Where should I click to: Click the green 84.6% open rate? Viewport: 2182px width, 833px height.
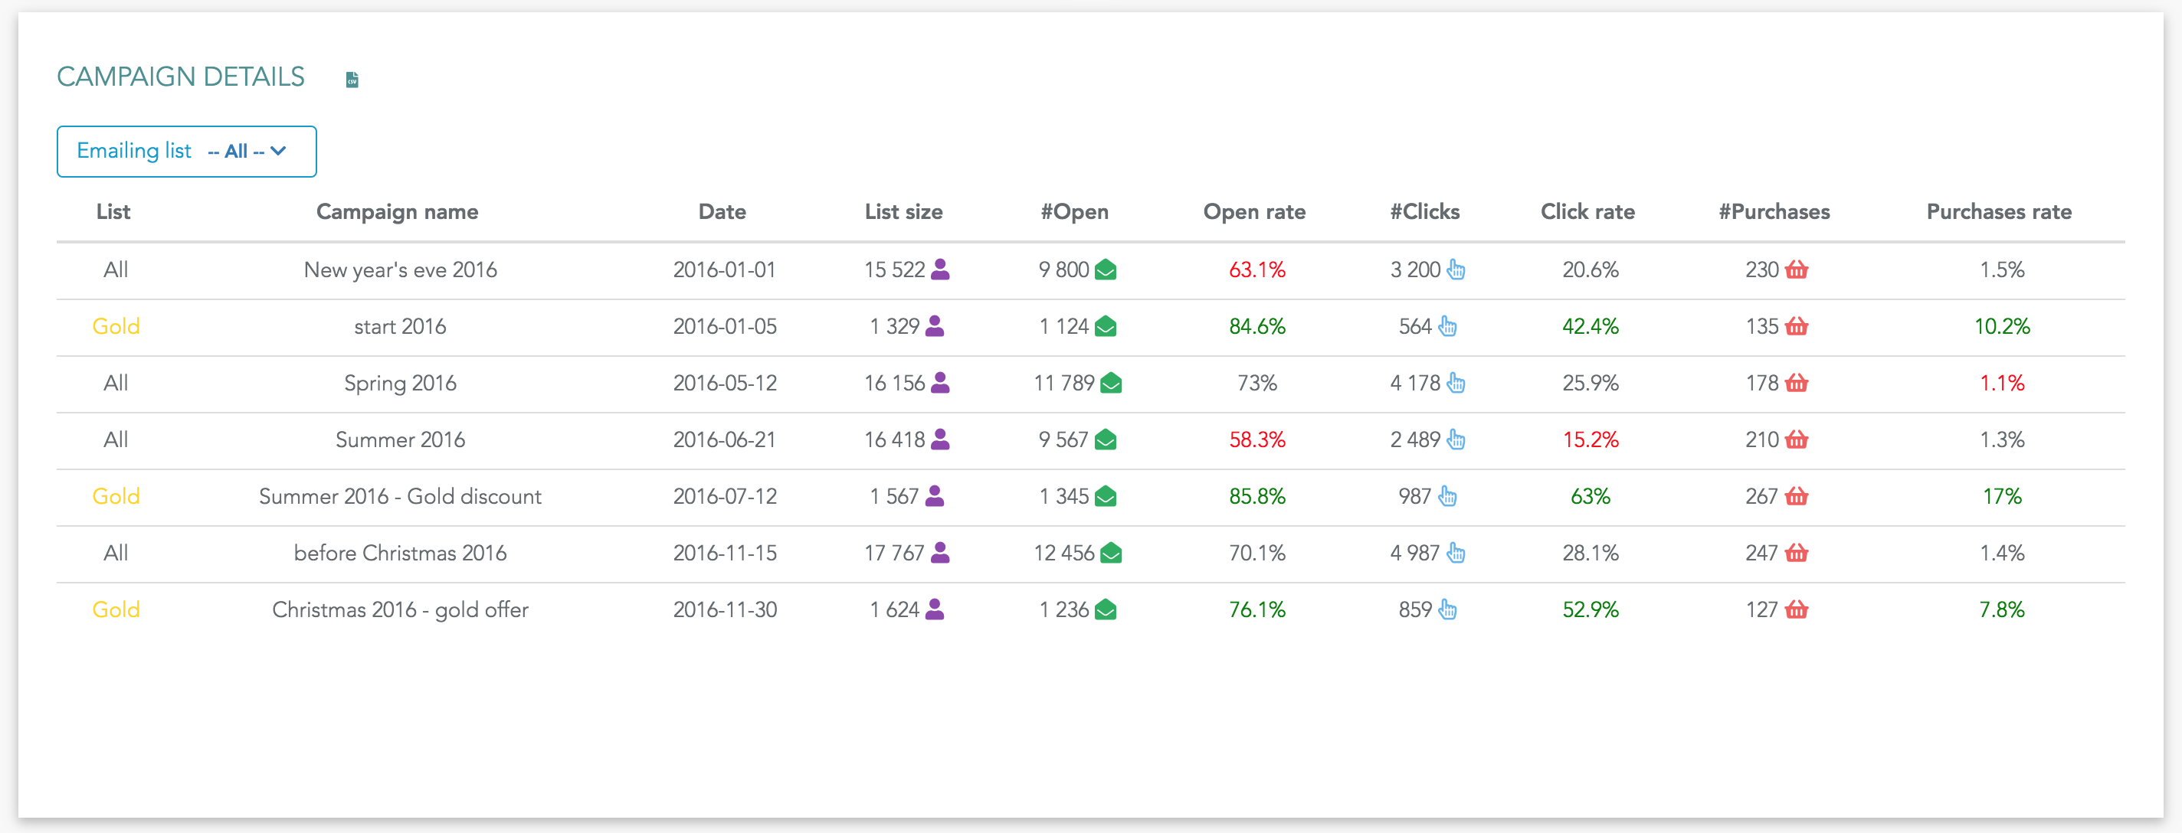(1257, 327)
